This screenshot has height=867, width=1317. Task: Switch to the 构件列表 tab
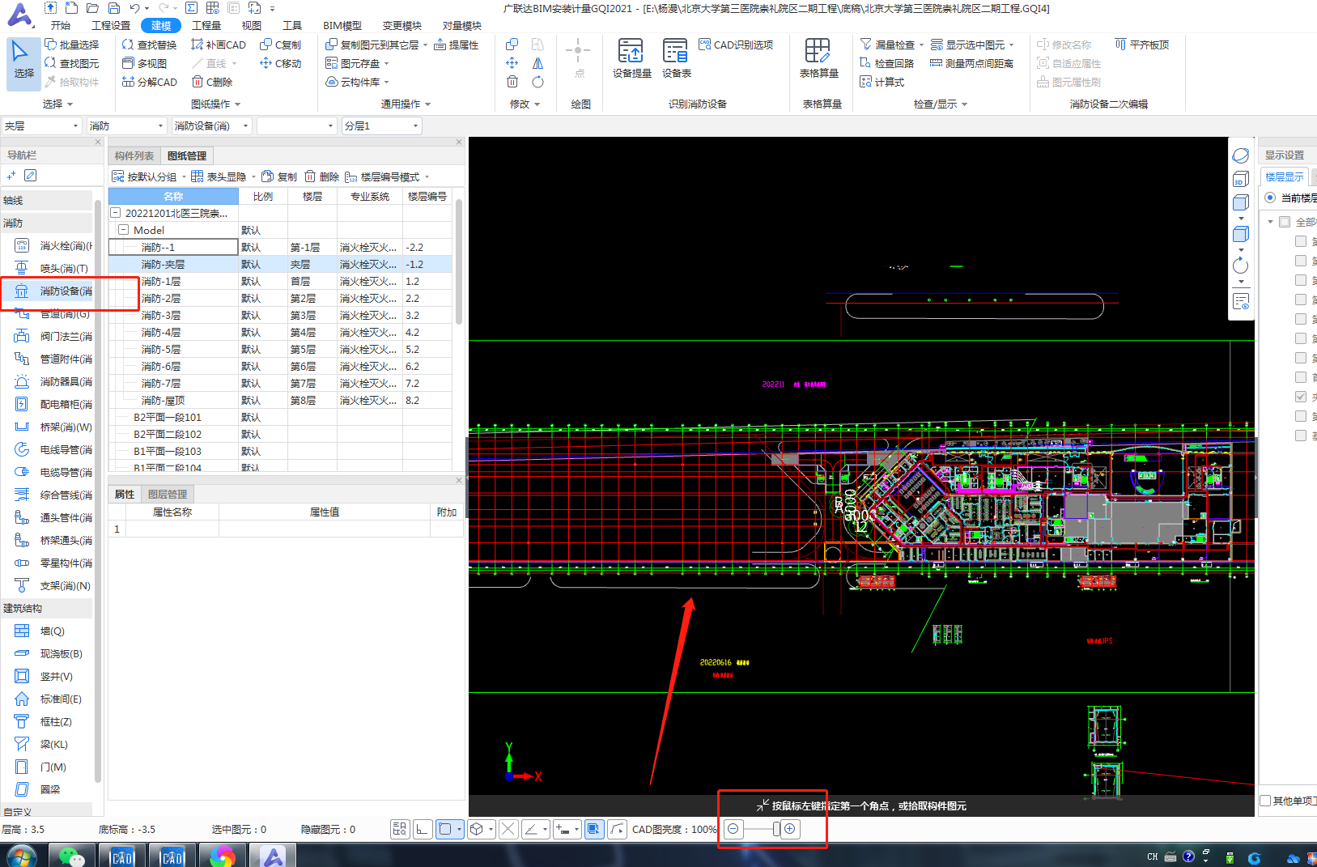click(x=134, y=155)
